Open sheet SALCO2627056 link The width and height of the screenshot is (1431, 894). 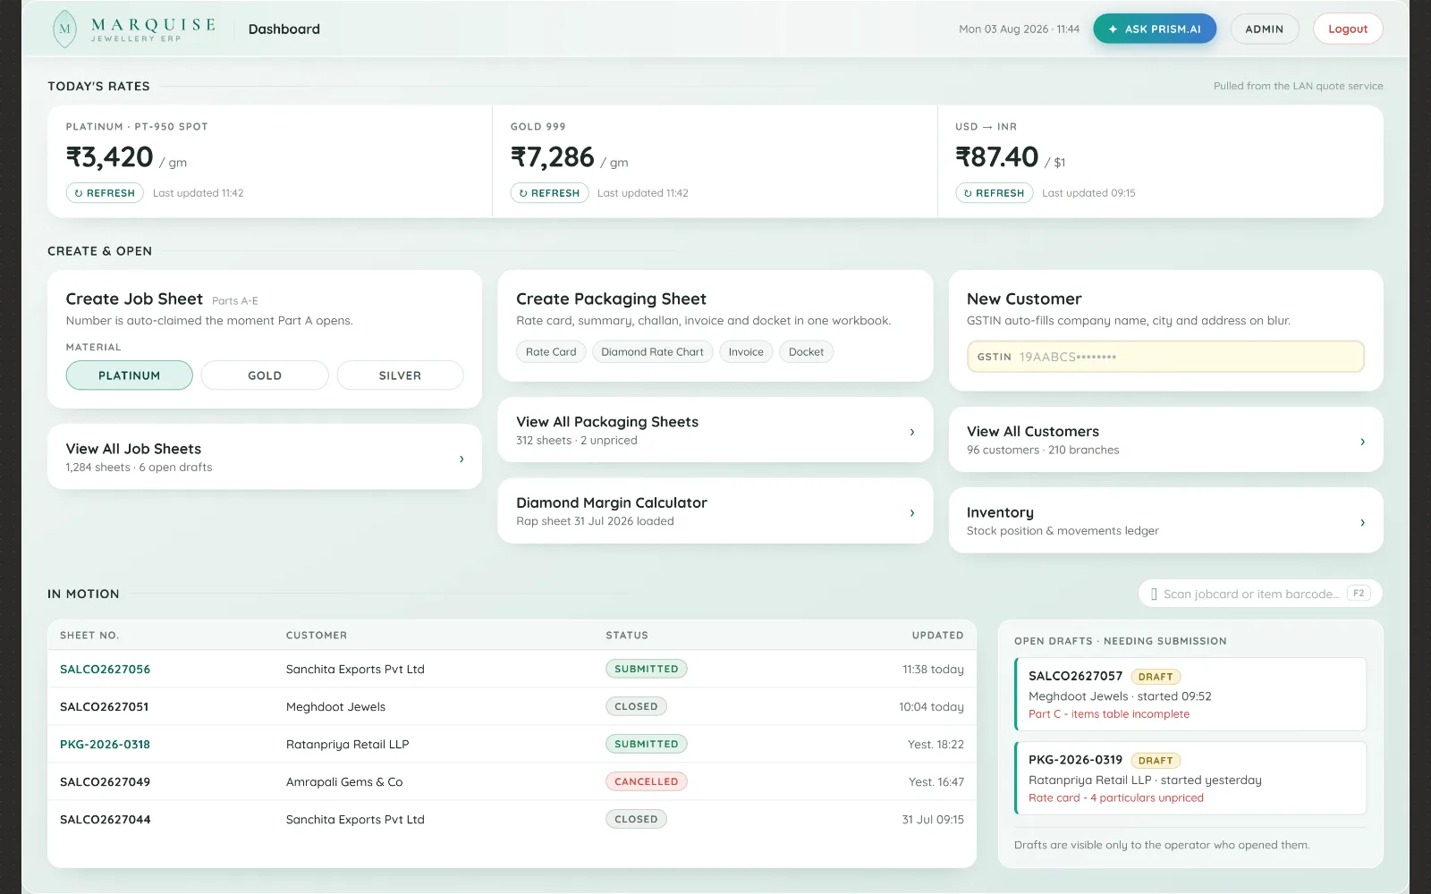pyautogui.click(x=105, y=670)
